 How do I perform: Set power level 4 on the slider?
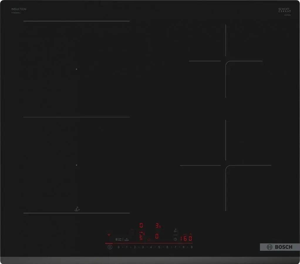151,247
